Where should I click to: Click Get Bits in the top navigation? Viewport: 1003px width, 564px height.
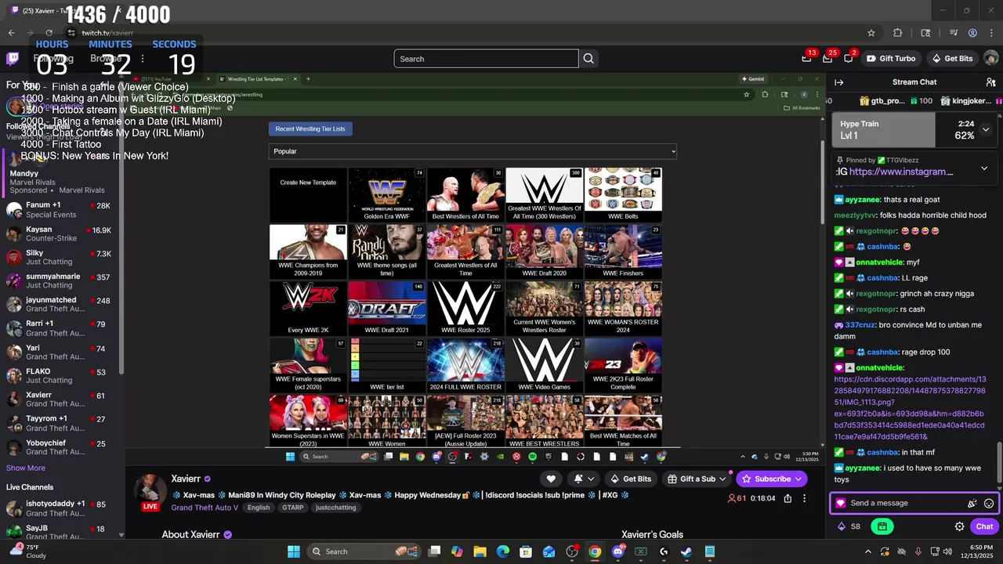[952, 59]
